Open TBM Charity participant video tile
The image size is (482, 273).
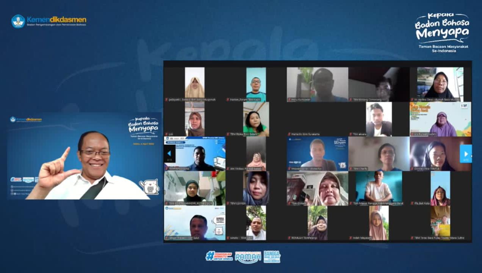click(379, 154)
